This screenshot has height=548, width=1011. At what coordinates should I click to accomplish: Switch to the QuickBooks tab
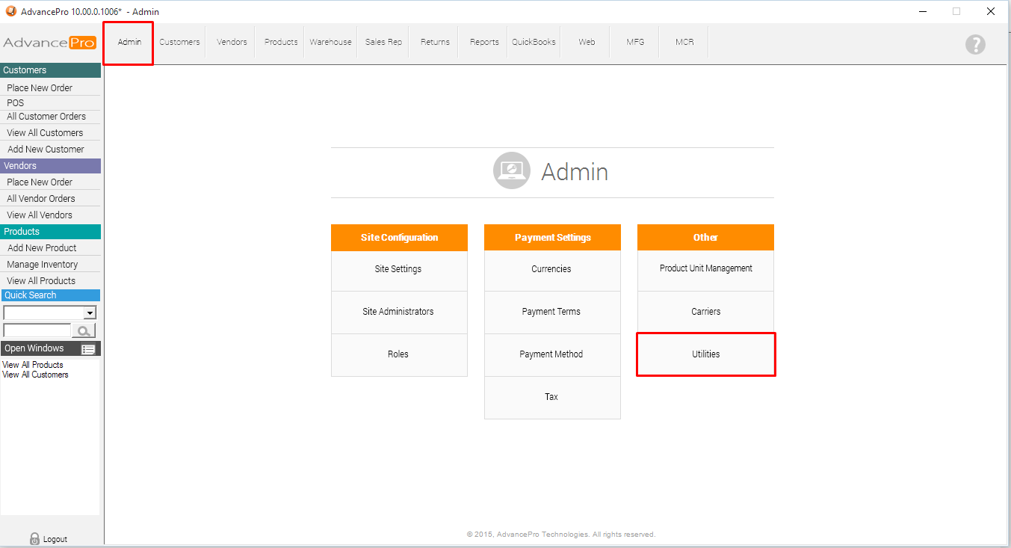[534, 42]
